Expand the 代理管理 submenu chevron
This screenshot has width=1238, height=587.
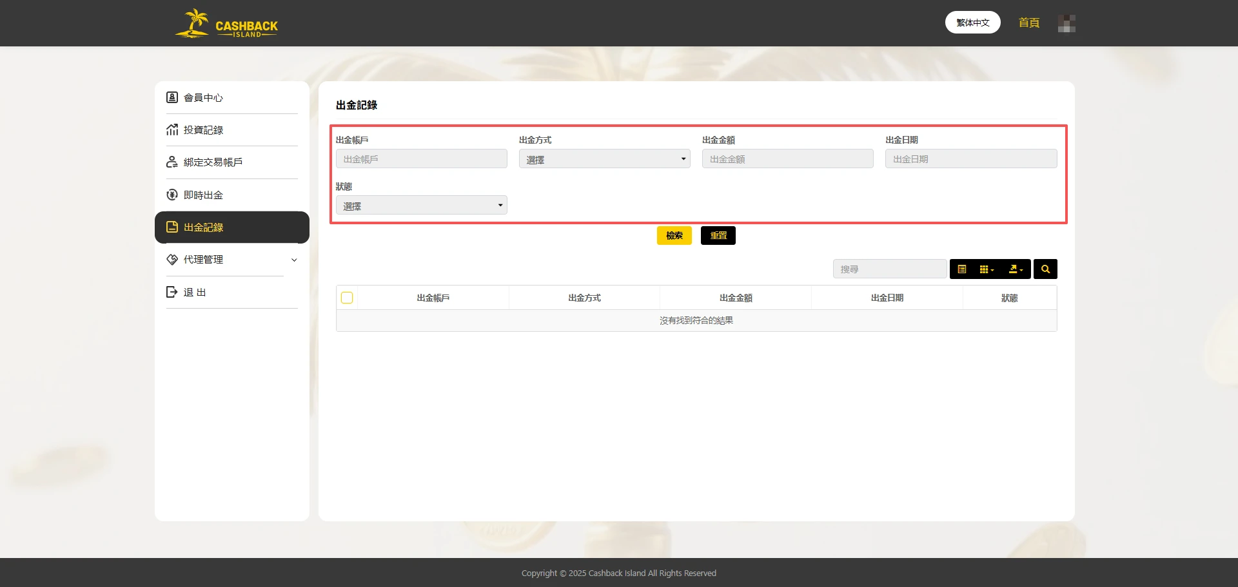coord(294,260)
